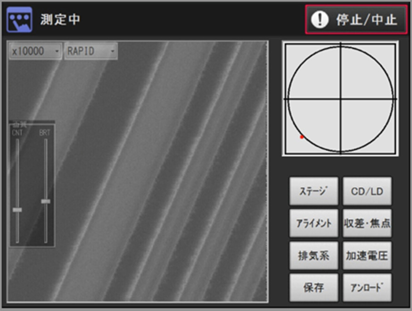Open the 排気系 evacuation system panel
The width and height of the screenshot is (412, 311).
(x=313, y=256)
